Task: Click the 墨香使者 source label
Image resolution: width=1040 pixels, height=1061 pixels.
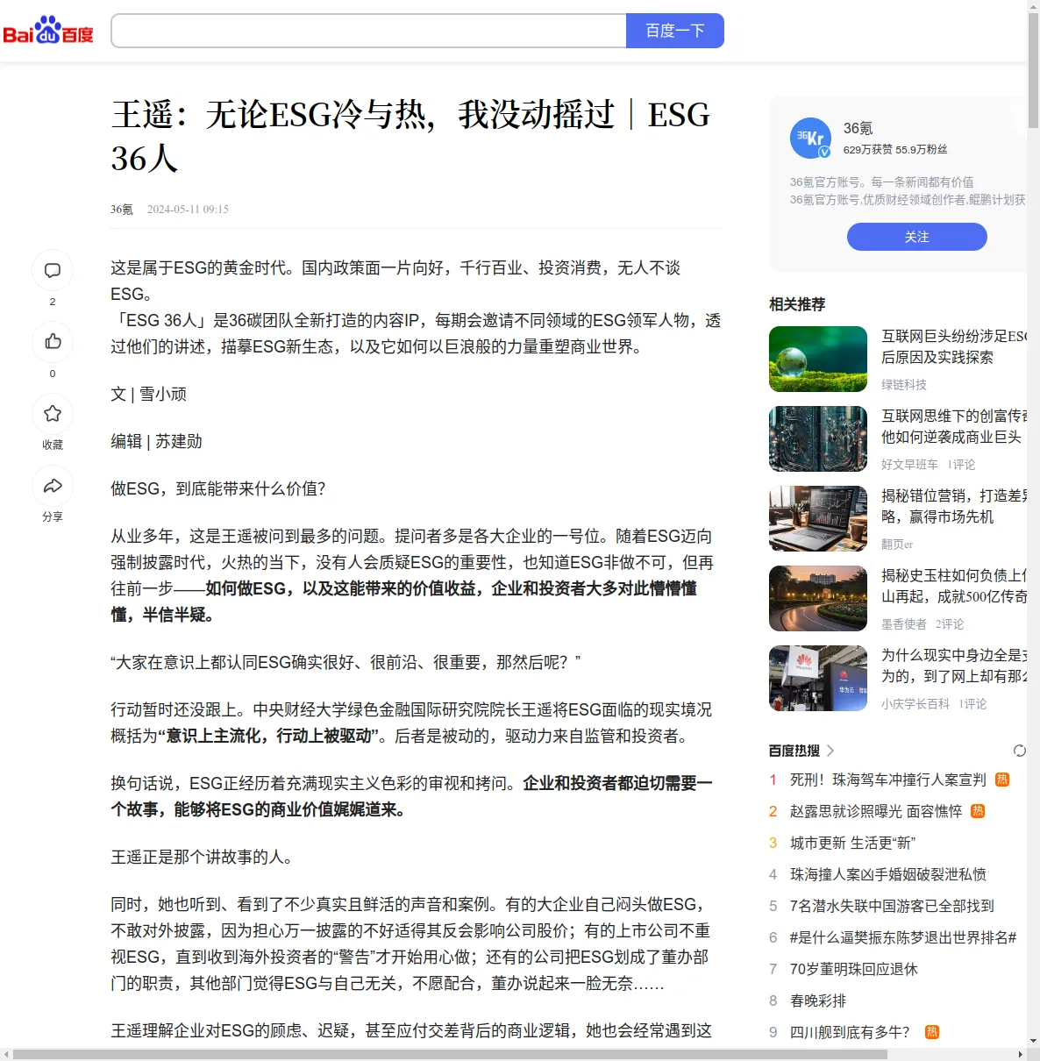Action: click(x=904, y=624)
